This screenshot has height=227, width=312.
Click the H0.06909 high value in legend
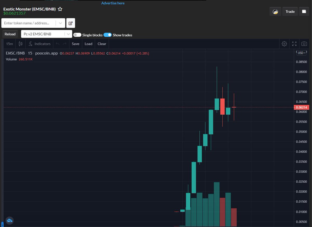click(x=83, y=53)
